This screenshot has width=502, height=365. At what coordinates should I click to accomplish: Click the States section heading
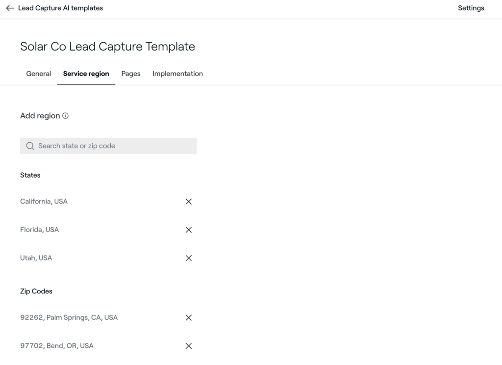[x=30, y=175]
